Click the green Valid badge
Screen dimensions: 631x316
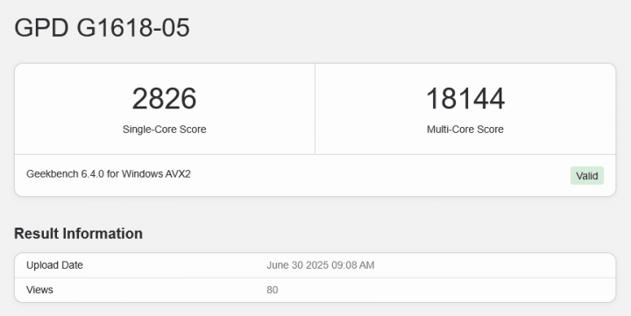point(586,176)
